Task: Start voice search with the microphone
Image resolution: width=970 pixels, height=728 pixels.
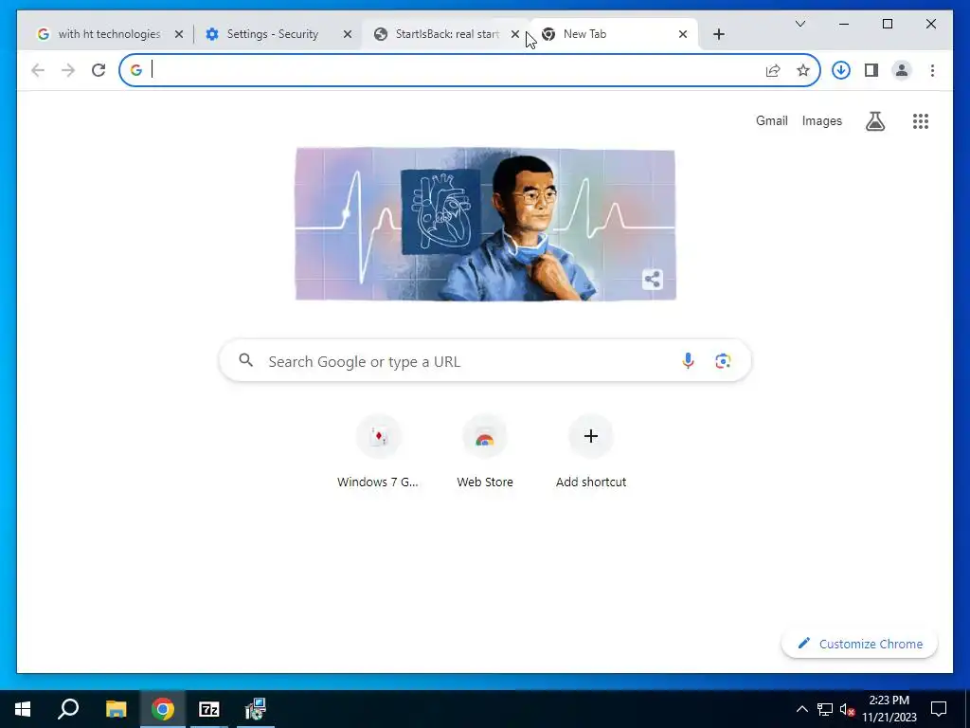Action: click(688, 361)
